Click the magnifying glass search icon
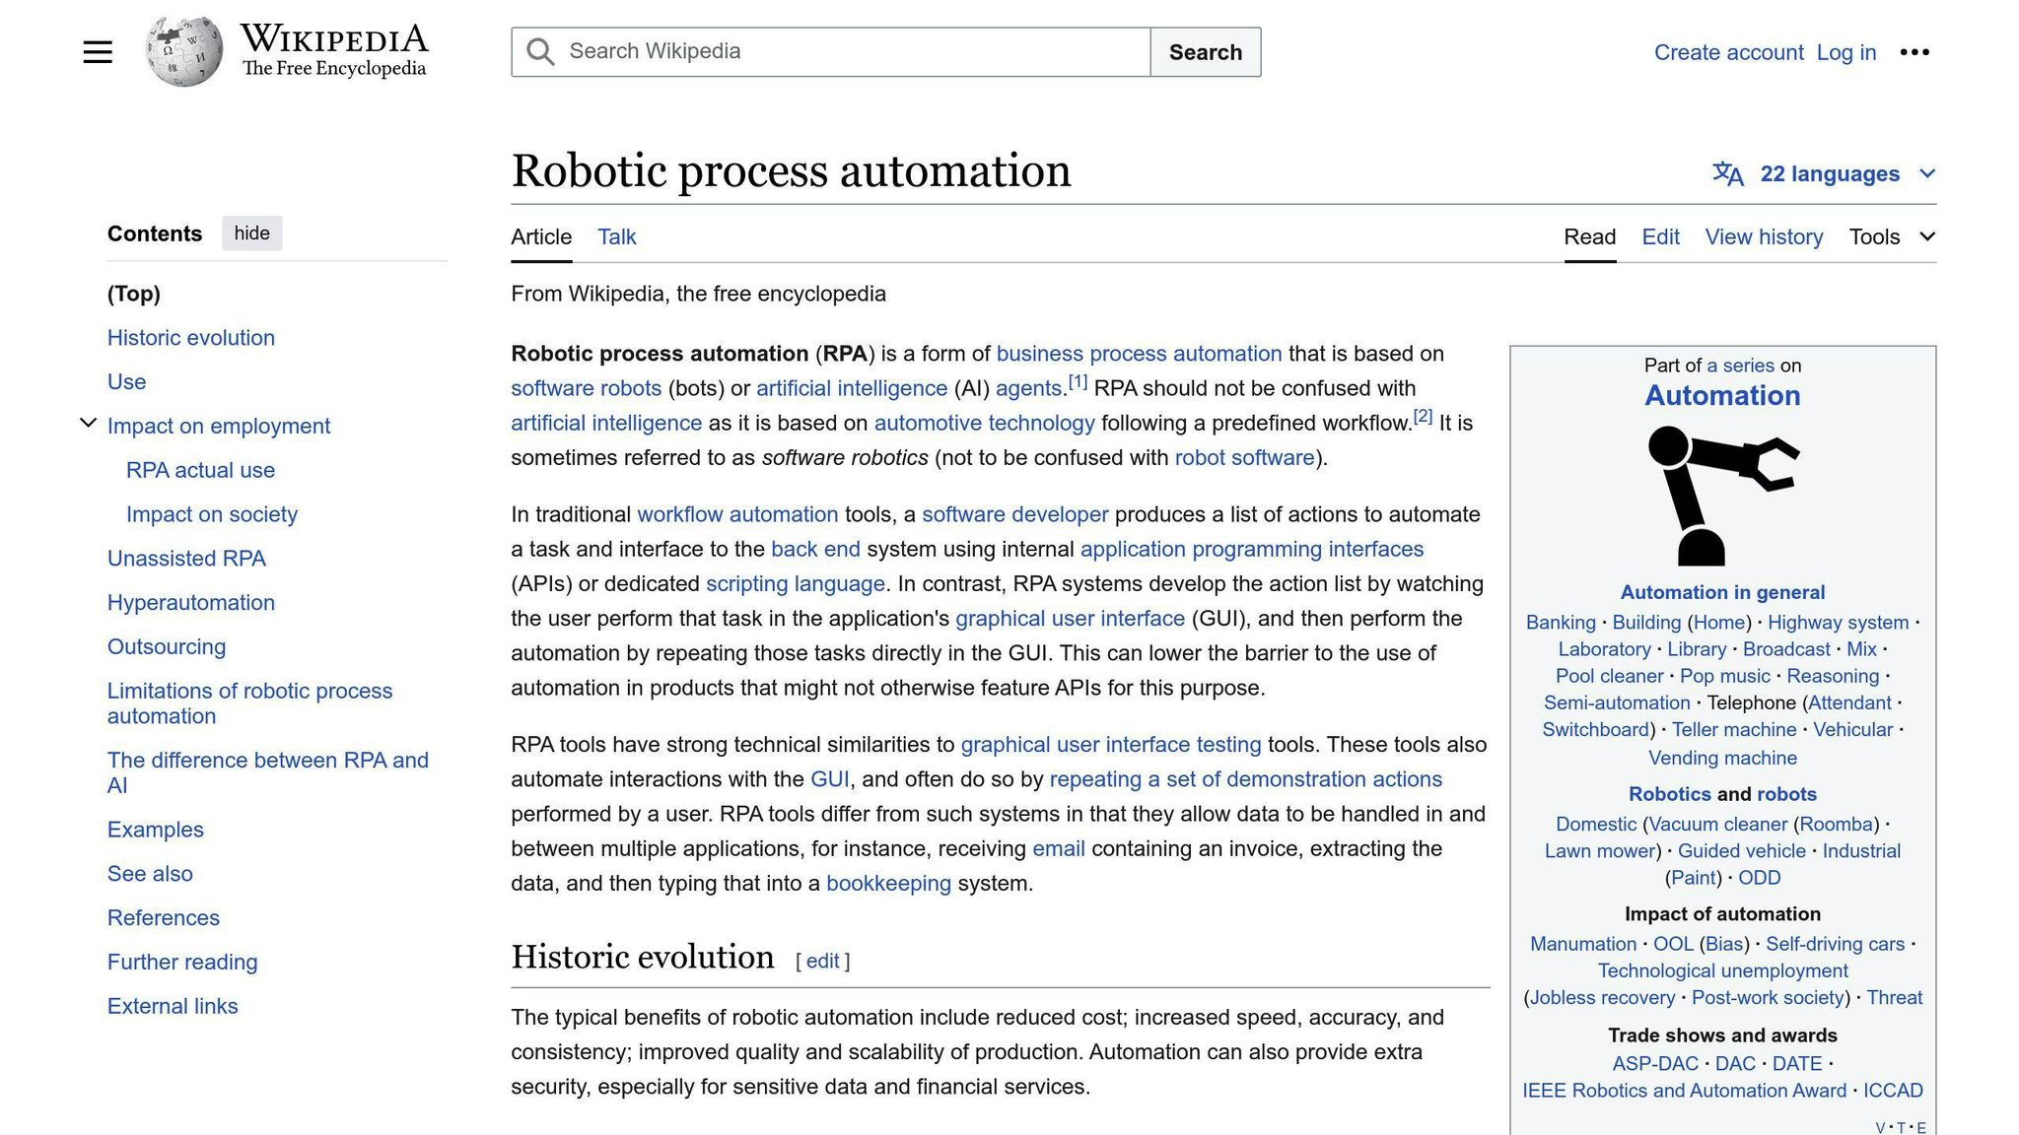Screen dimensions: 2019x1135 click(540, 52)
